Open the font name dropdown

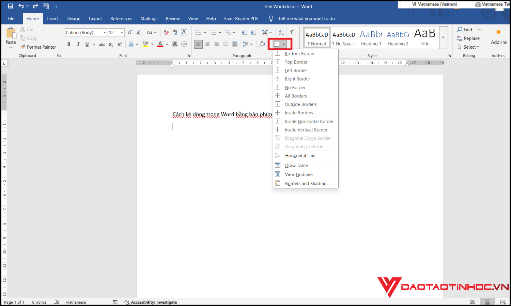pos(105,33)
